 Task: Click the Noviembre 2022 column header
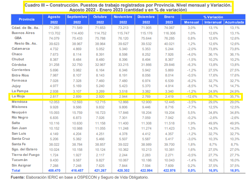(123, 19)
